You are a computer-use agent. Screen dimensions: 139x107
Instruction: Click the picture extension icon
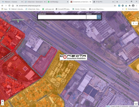(x=126, y=6)
